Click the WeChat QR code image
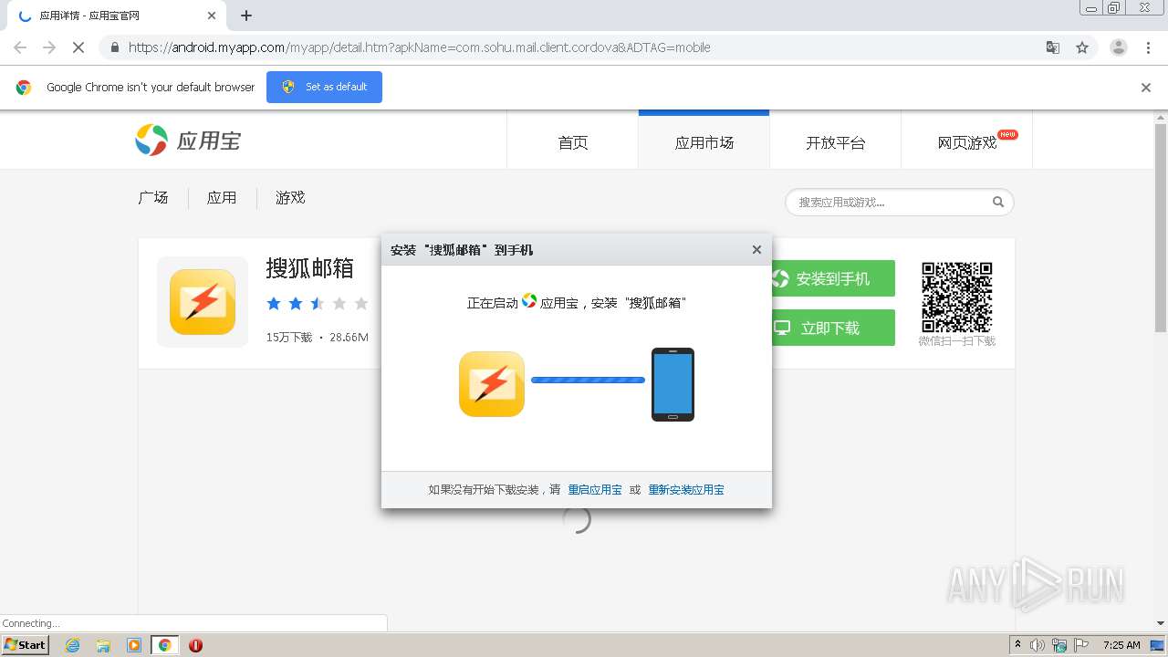This screenshot has width=1168, height=657. pos(956,297)
